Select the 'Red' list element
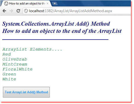 point(7,54)
